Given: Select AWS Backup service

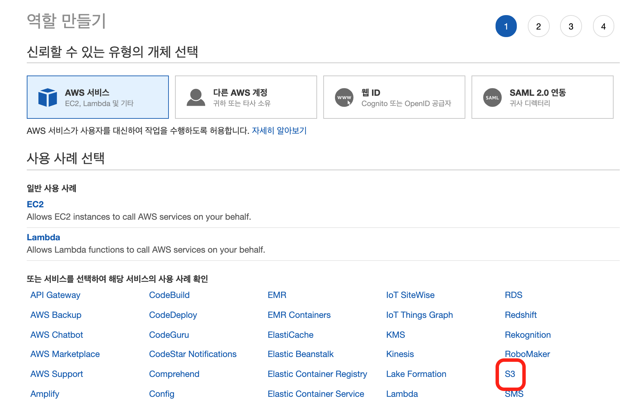Looking at the screenshot, I should click(56, 315).
